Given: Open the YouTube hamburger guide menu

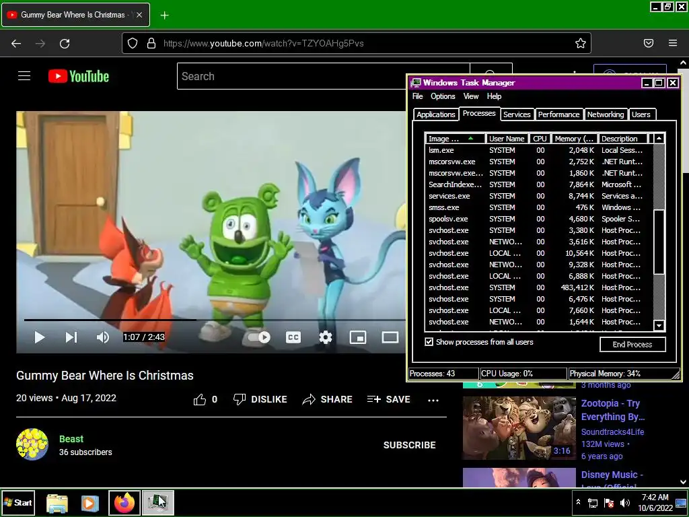Looking at the screenshot, I should pyautogui.click(x=24, y=76).
